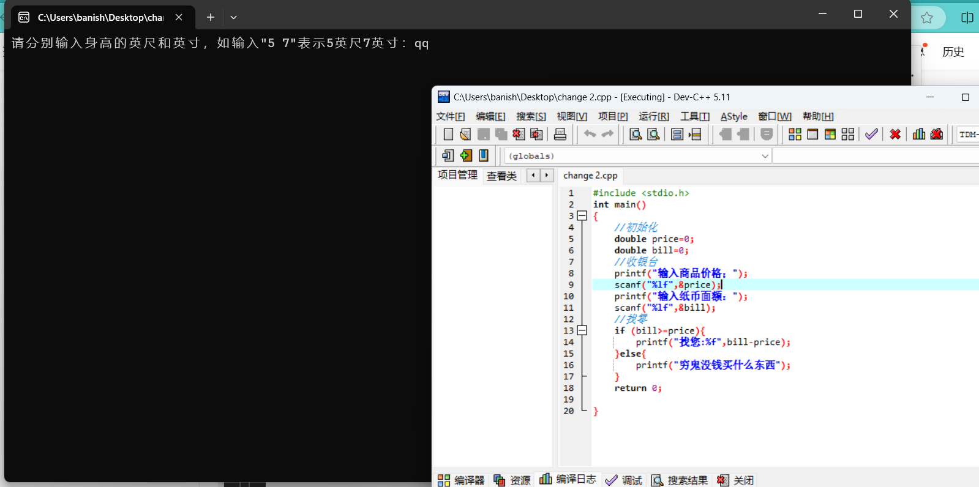Click the Profile analysis bar chart icon
The image size is (979, 487).
pos(919,135)
